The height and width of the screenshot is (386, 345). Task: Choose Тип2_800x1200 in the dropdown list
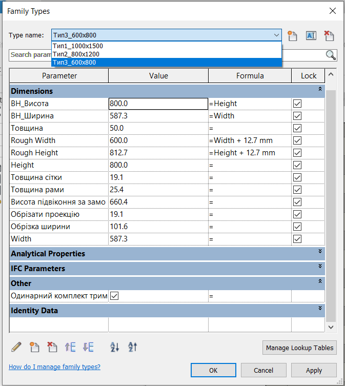pos(76,54)
